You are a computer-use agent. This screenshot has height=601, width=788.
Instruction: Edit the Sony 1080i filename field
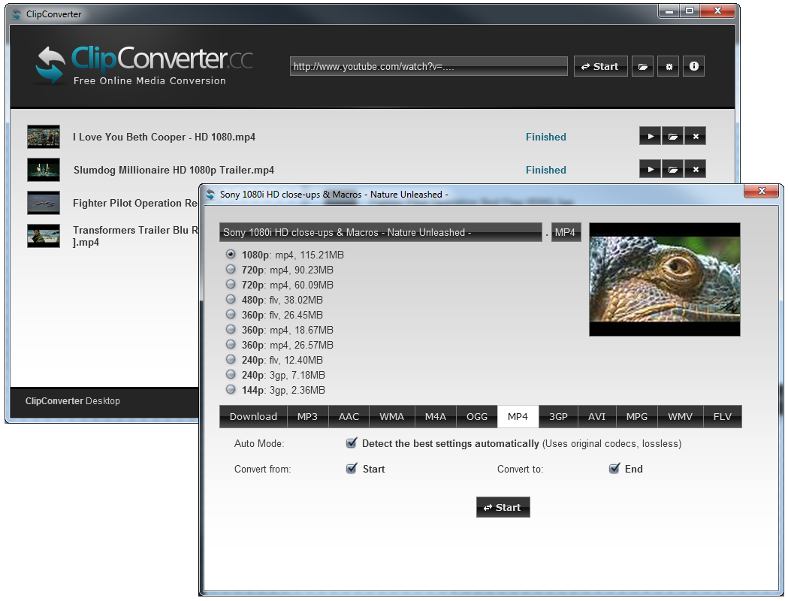(381, 232)
